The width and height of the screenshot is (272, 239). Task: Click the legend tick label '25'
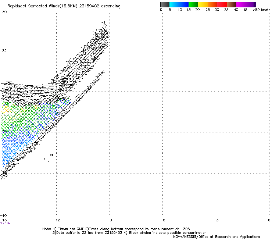tap(208, 10)
